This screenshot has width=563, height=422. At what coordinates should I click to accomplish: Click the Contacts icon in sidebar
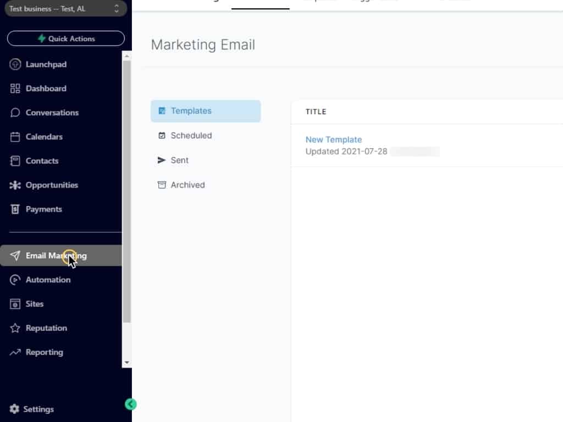[x=15, y=161]
